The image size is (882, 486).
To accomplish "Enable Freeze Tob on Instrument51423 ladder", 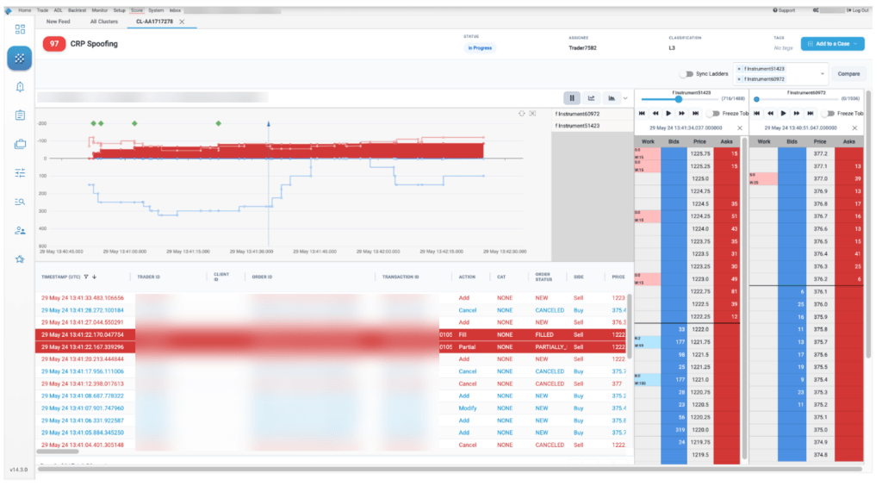I will click(x=712, y=114).
